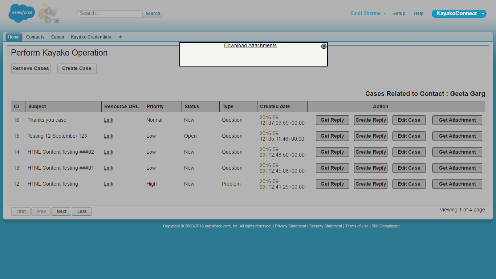This screenshot has height=279, width=496.
Task: Edit case 13 HTML Content Testing ###01
Action: (x=409, y=168)
